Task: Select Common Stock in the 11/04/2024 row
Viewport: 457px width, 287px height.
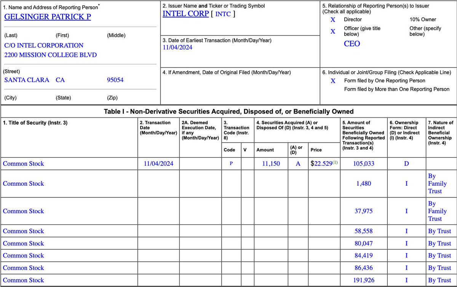Action: pos(23,164)
